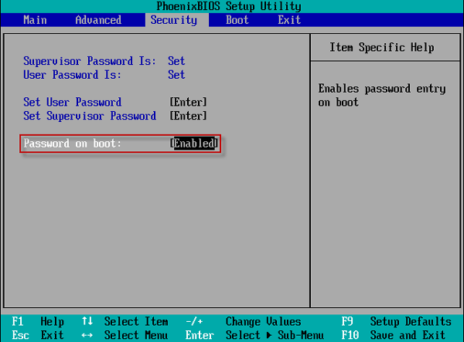Image resolution: width=464 pixels, height=342 pixels.
Task: Click the User Password Is label
Action: click(72, 75)
